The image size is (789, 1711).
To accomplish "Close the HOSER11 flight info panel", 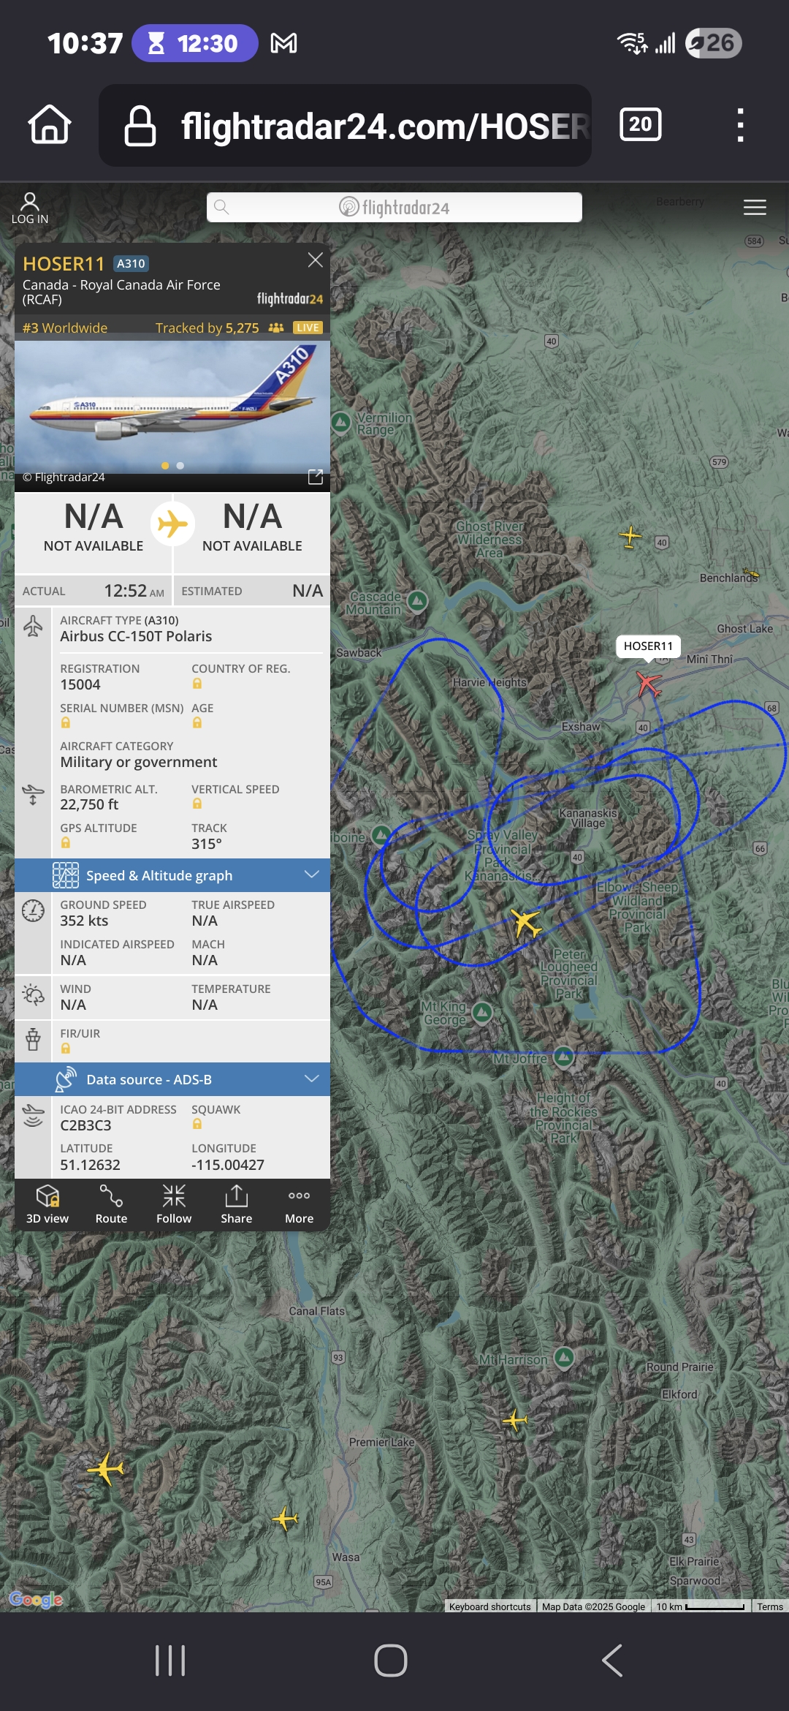I will tap(316, 260).
